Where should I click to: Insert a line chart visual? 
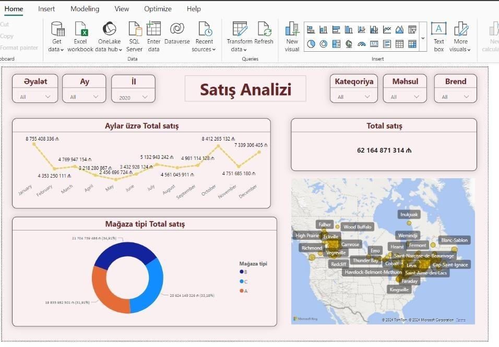[x=387, y=30]
